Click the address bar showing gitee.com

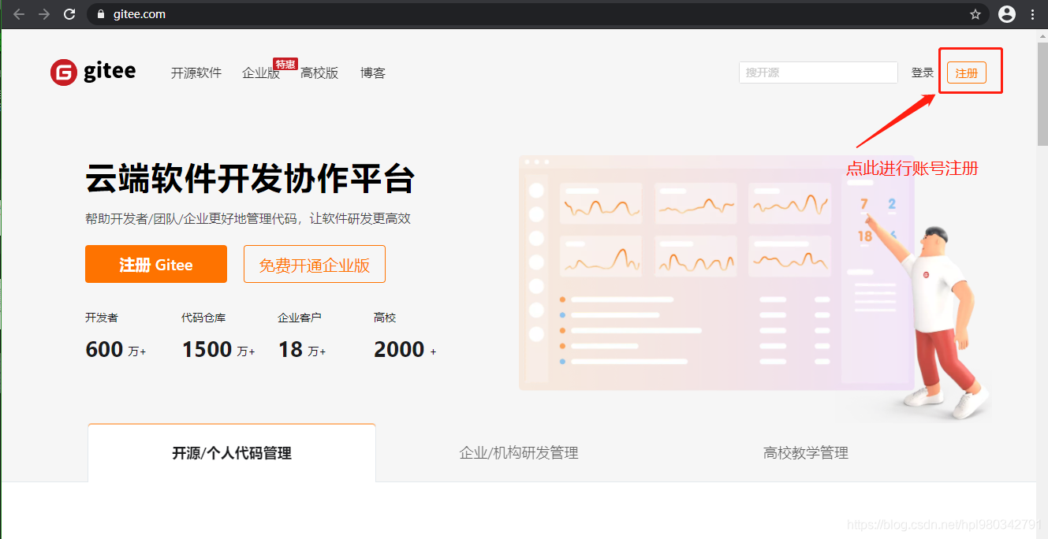(536, 14)
